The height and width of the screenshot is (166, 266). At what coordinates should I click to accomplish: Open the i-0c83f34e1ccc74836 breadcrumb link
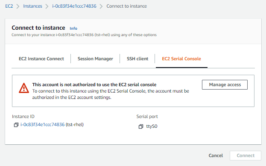(x=74, y=6)
